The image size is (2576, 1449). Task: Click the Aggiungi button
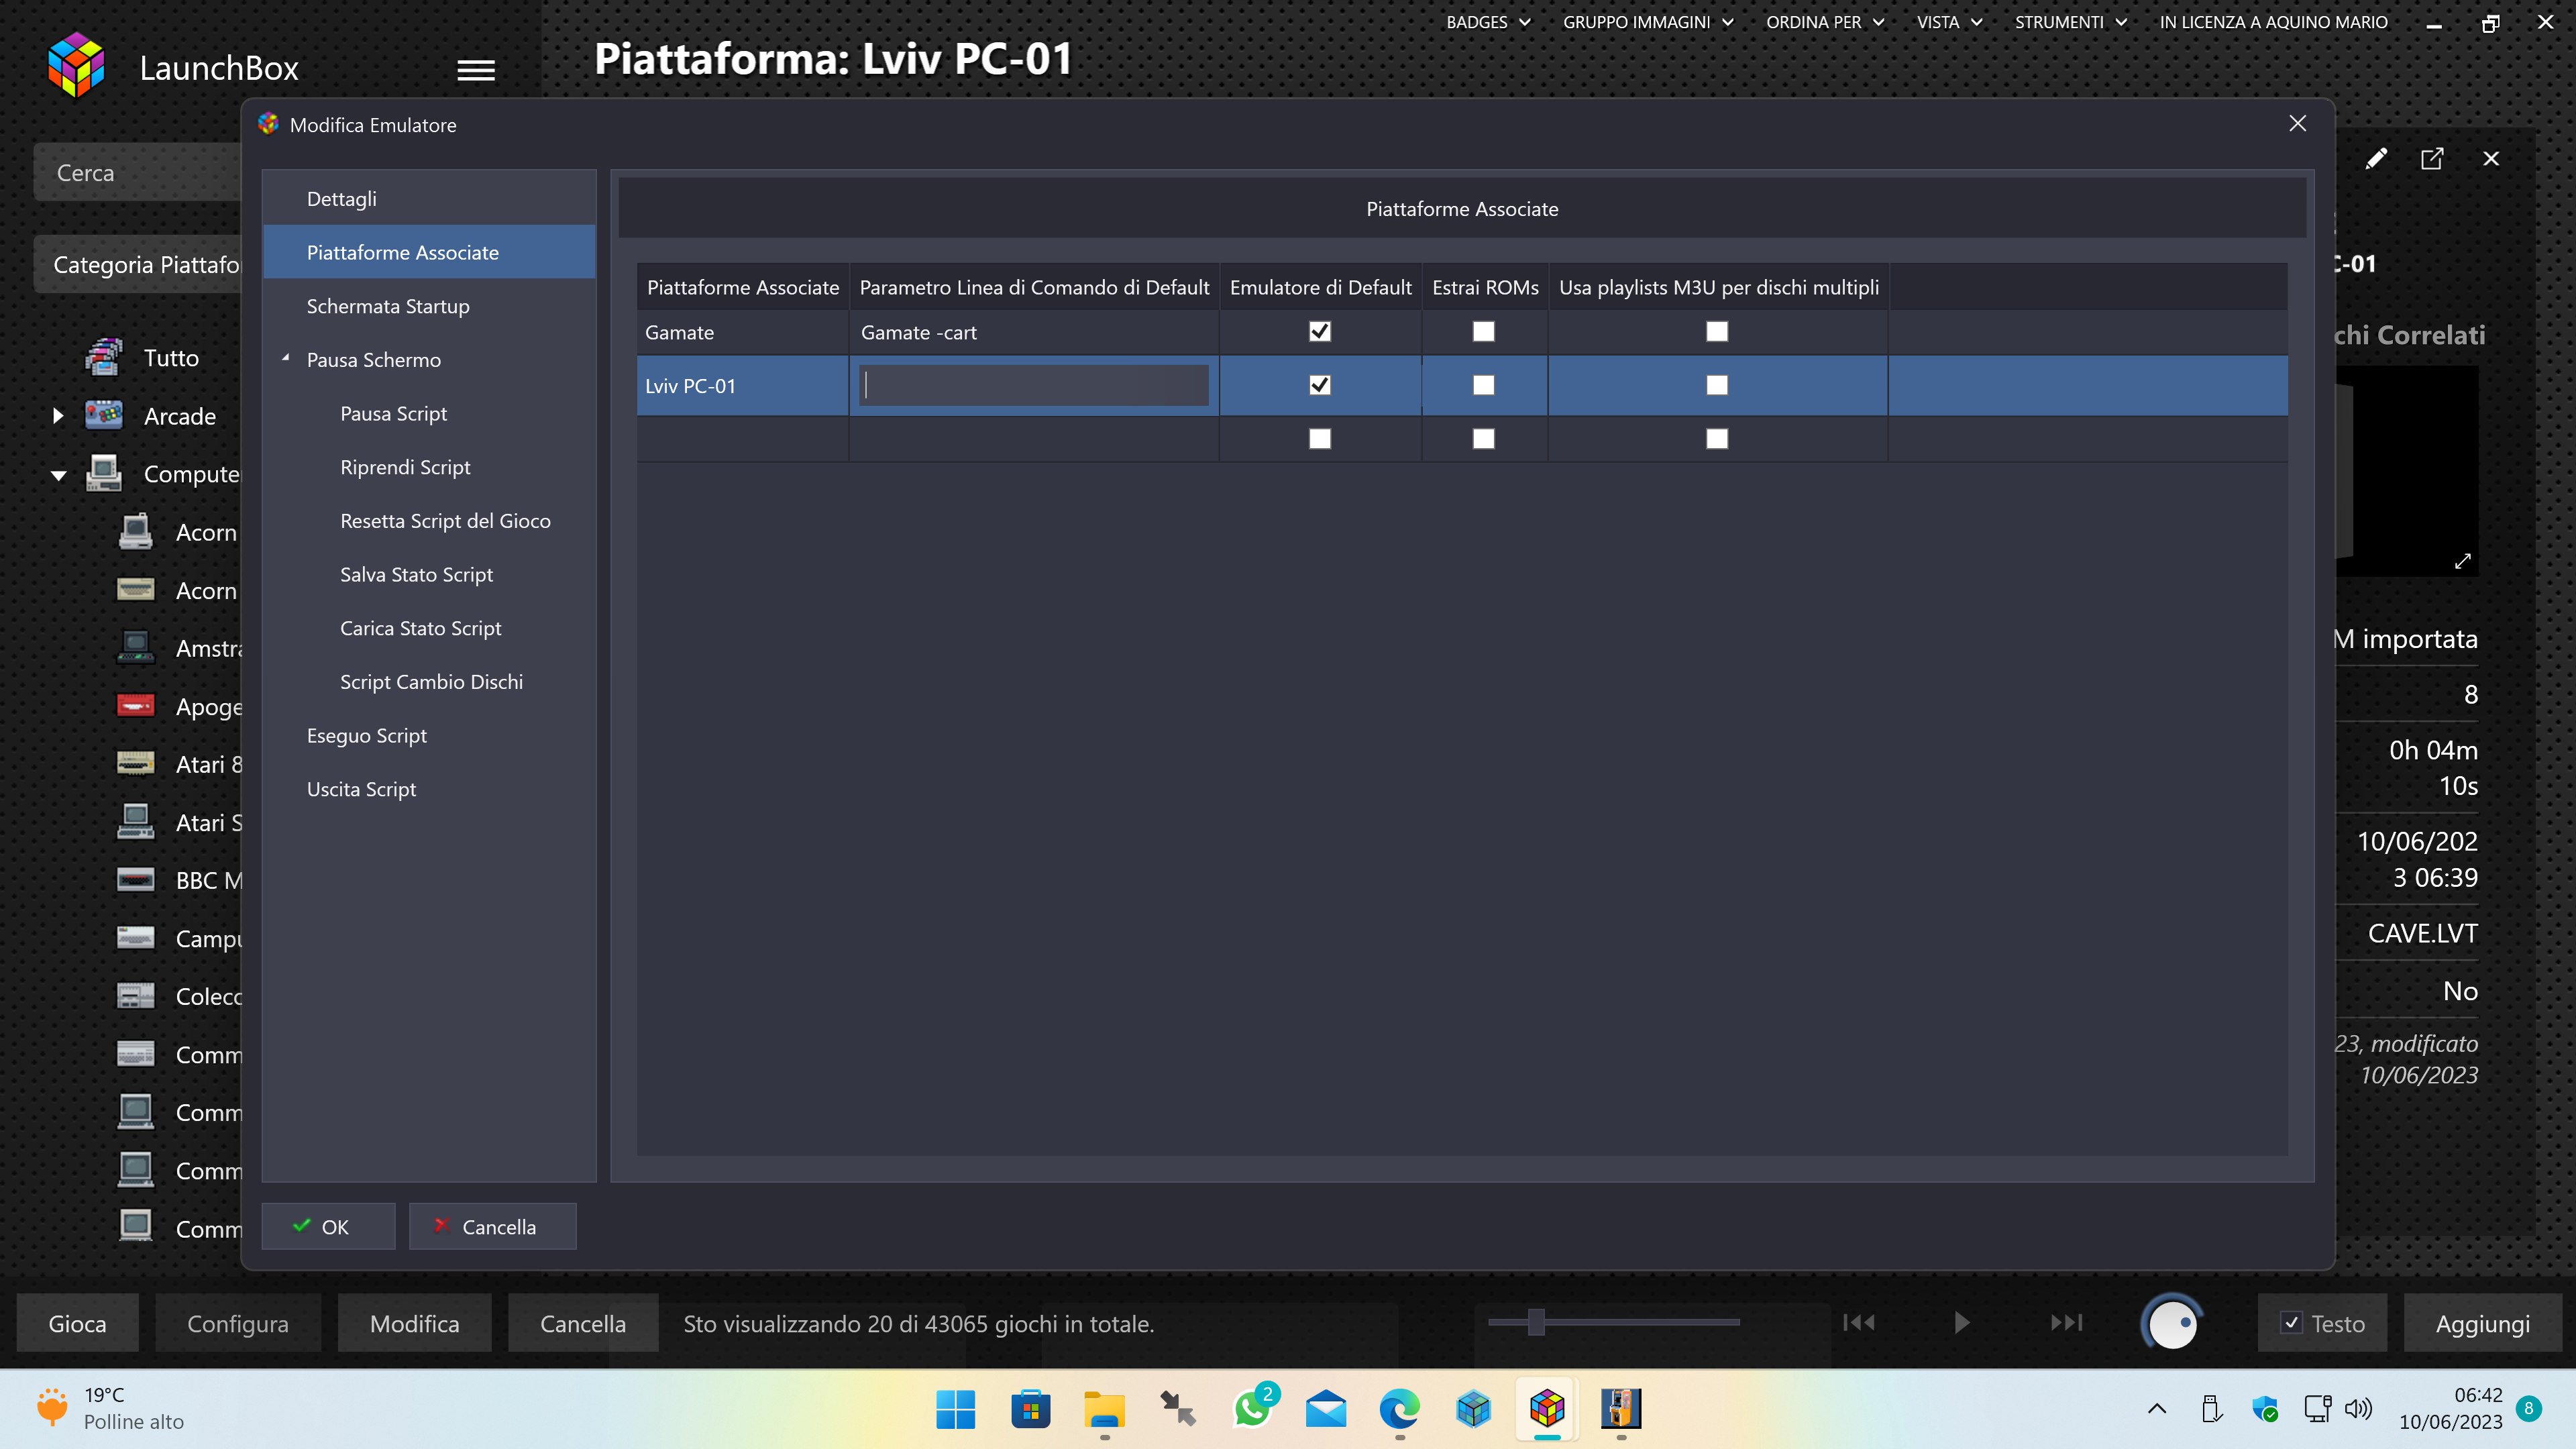click(2482, 1323)
